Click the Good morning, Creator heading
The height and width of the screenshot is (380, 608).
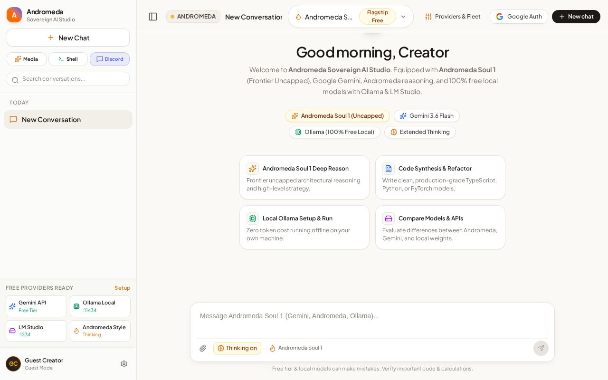(372, 52)
